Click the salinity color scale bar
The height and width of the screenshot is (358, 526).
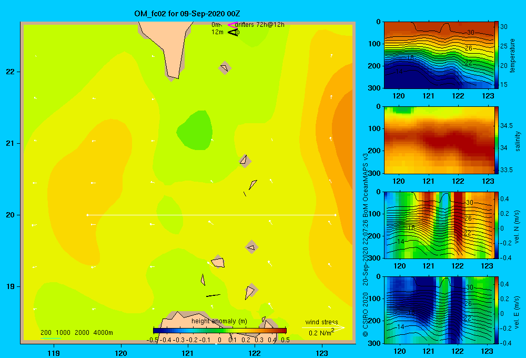(x=497, y=140)
